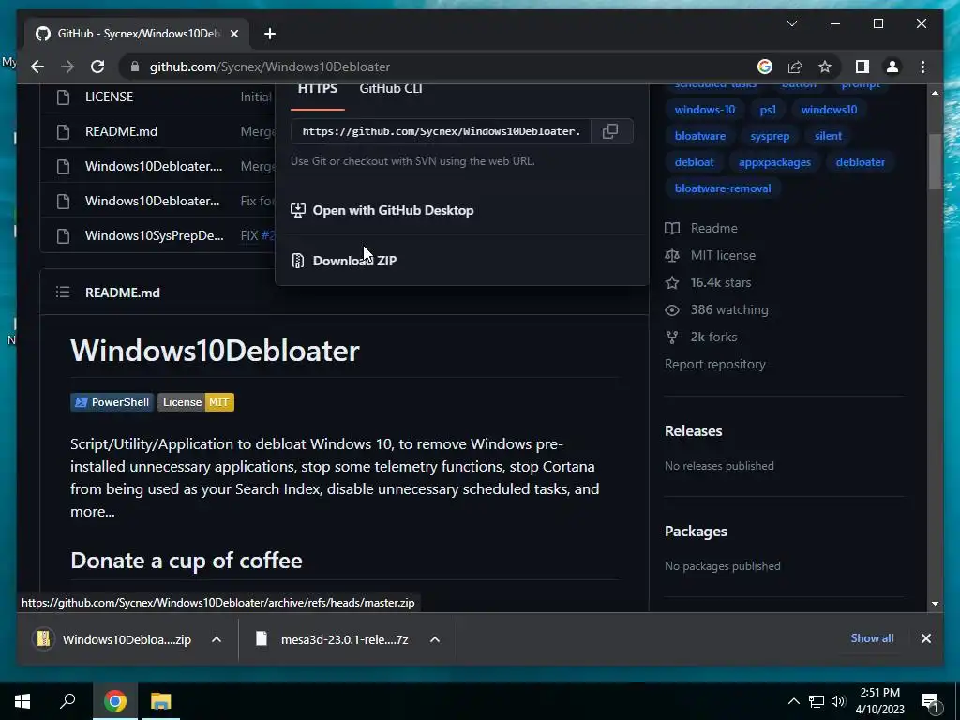Click the Chrome taskbar icon
The width and height of the screenshot is (960, 720).
[x=115, y=701]
